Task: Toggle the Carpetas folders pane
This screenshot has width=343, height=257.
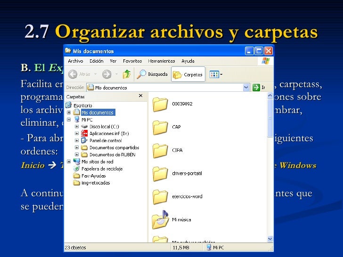Action: (188, 74)
